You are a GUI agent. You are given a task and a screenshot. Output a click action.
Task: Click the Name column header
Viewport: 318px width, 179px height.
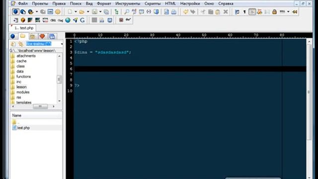click(x=36, y=115)
